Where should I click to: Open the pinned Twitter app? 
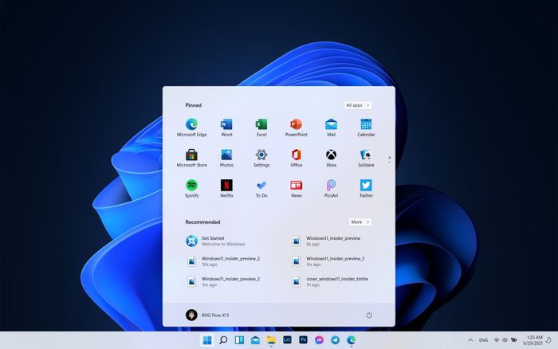366,189
